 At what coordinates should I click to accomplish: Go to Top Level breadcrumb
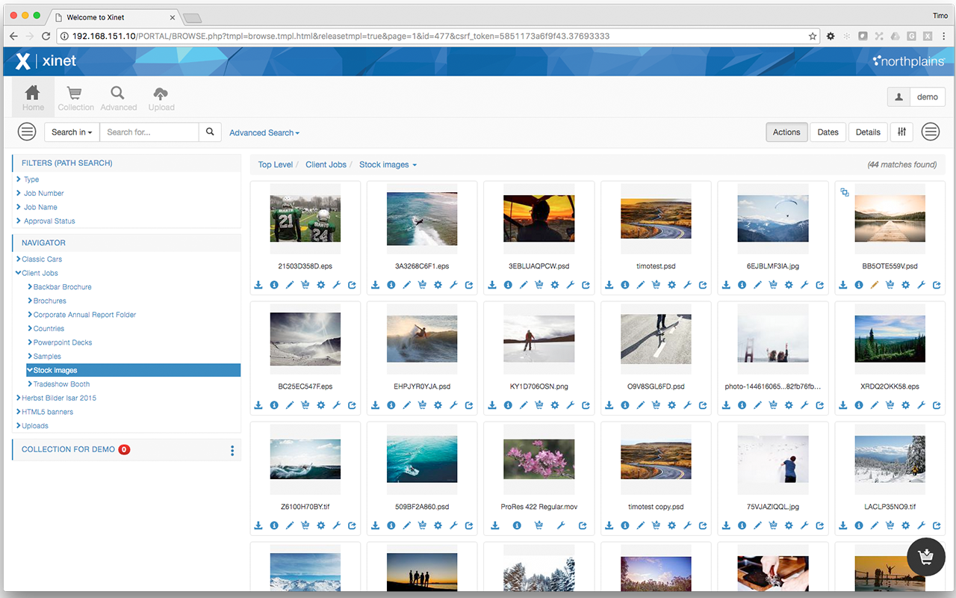pos(276,164)
